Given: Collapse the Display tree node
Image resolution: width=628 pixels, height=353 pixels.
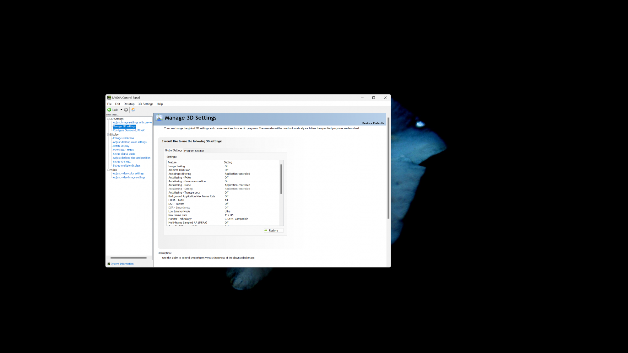Looking at the screenshot, I should pos(108,135).
